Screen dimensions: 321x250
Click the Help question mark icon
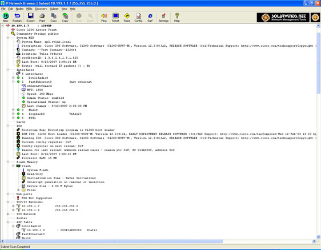coord(177,17)
